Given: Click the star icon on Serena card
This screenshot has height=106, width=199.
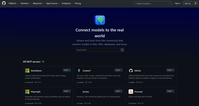Looking at the screenshot, I should point(85,103).
